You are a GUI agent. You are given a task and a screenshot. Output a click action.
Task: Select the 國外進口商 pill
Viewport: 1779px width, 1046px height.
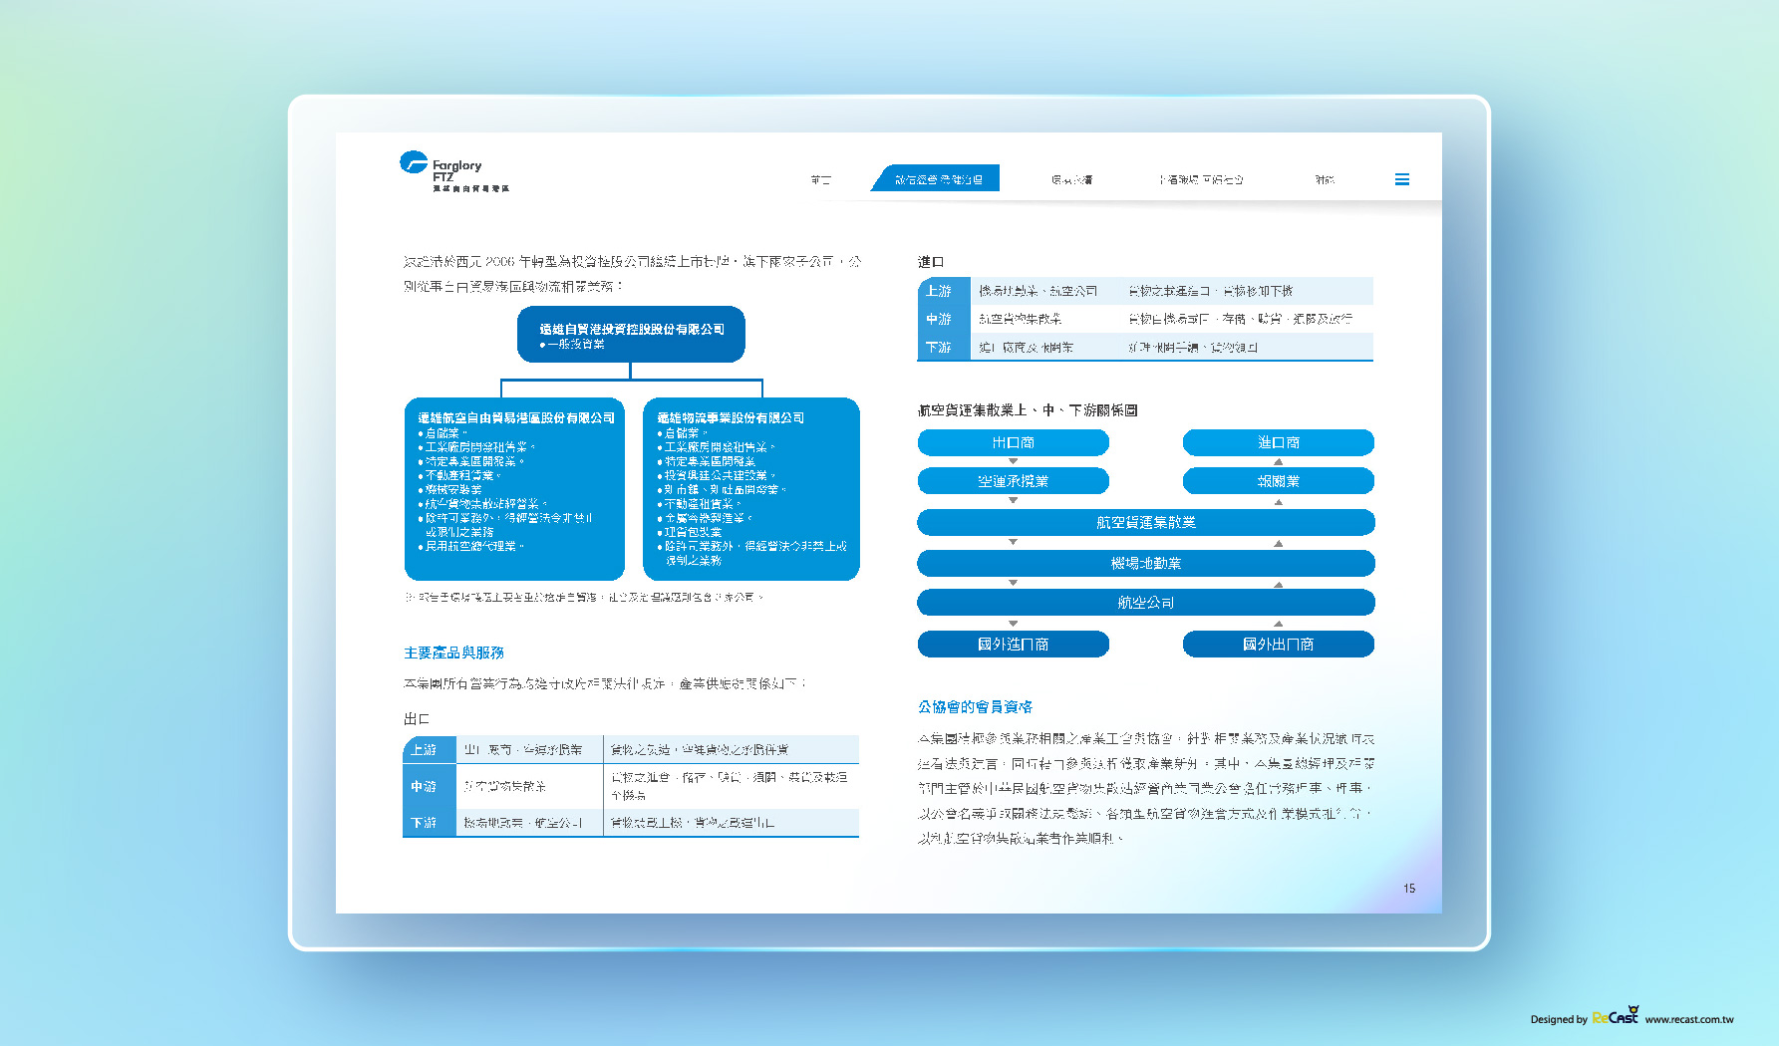[x=1013, y=644]
